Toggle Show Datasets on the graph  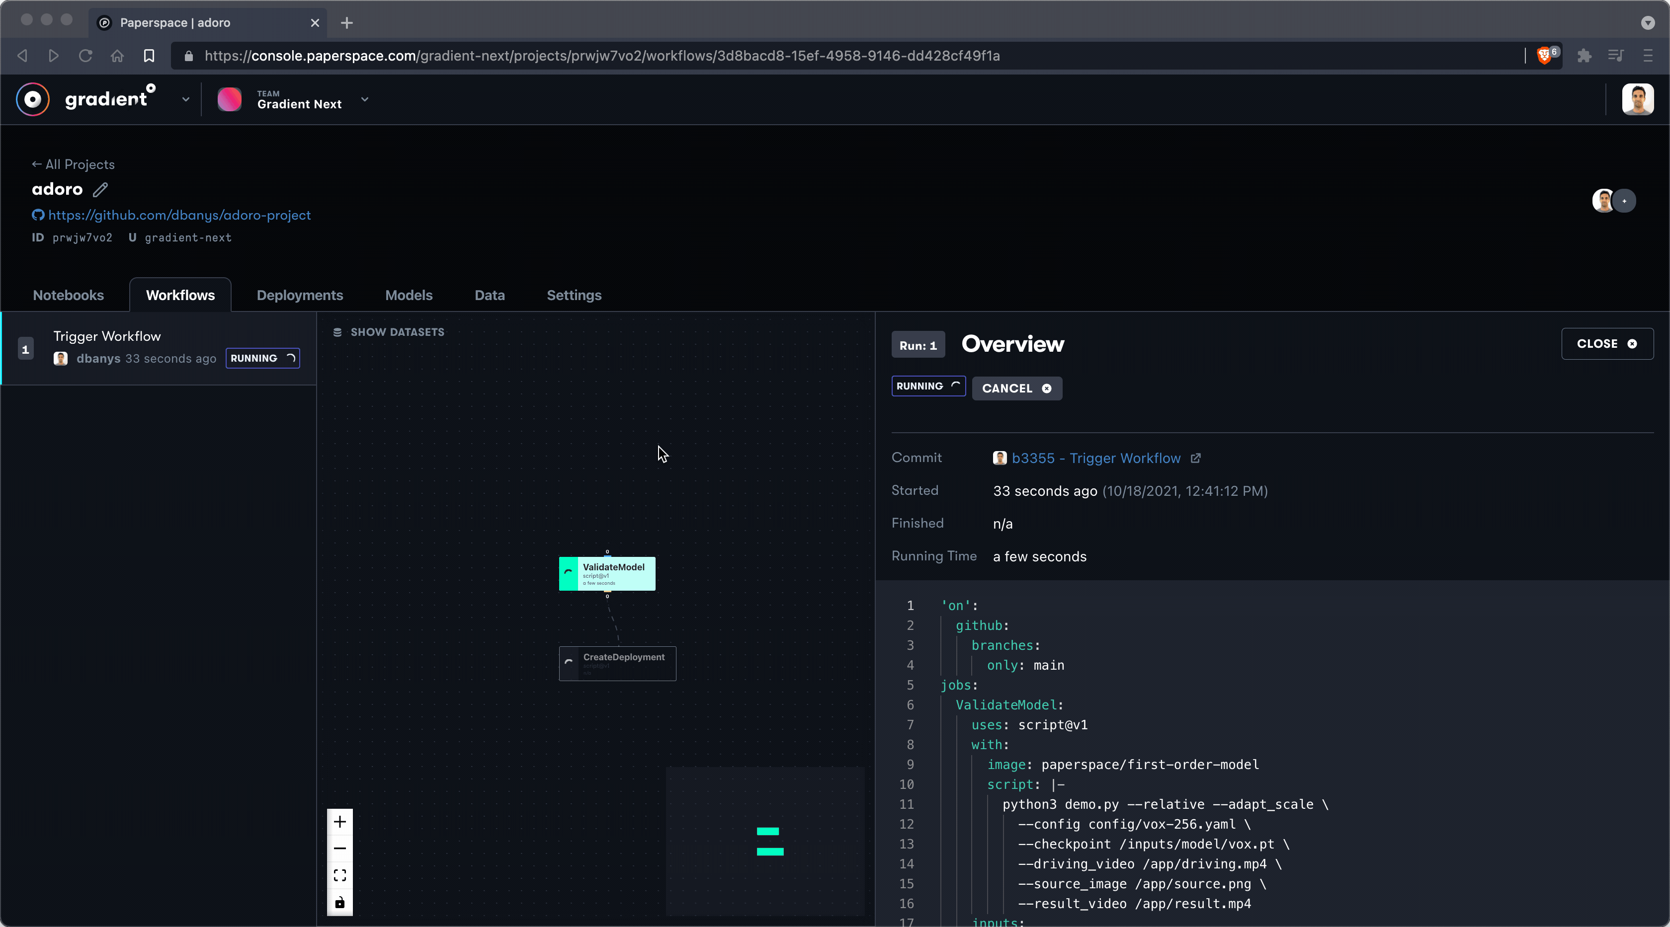click(x=388, y=332)
